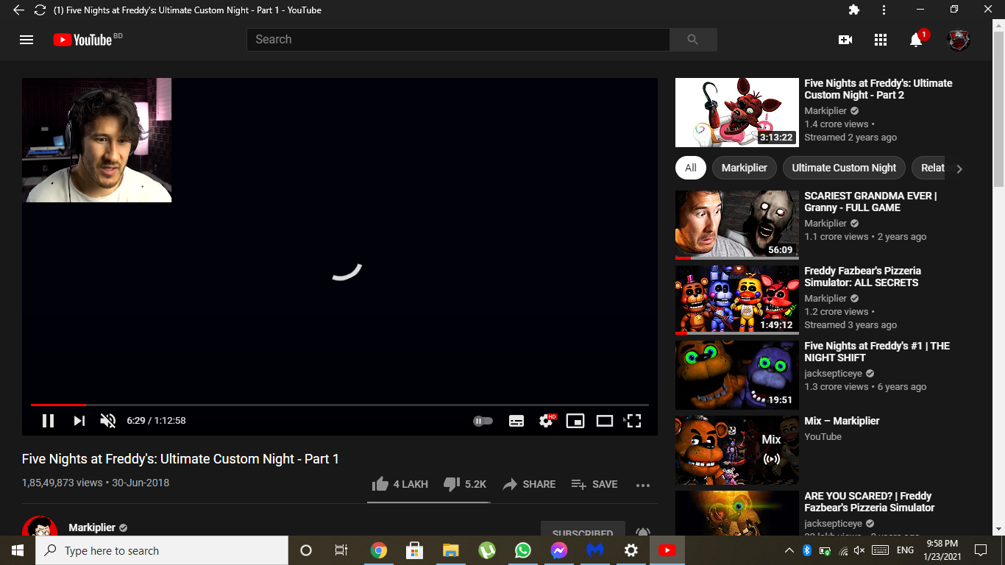Open the Pizzeria Simulator ALL SECRETS thumbnail
This screenshot has width=1005, height=565.
(x=736, y=300)
